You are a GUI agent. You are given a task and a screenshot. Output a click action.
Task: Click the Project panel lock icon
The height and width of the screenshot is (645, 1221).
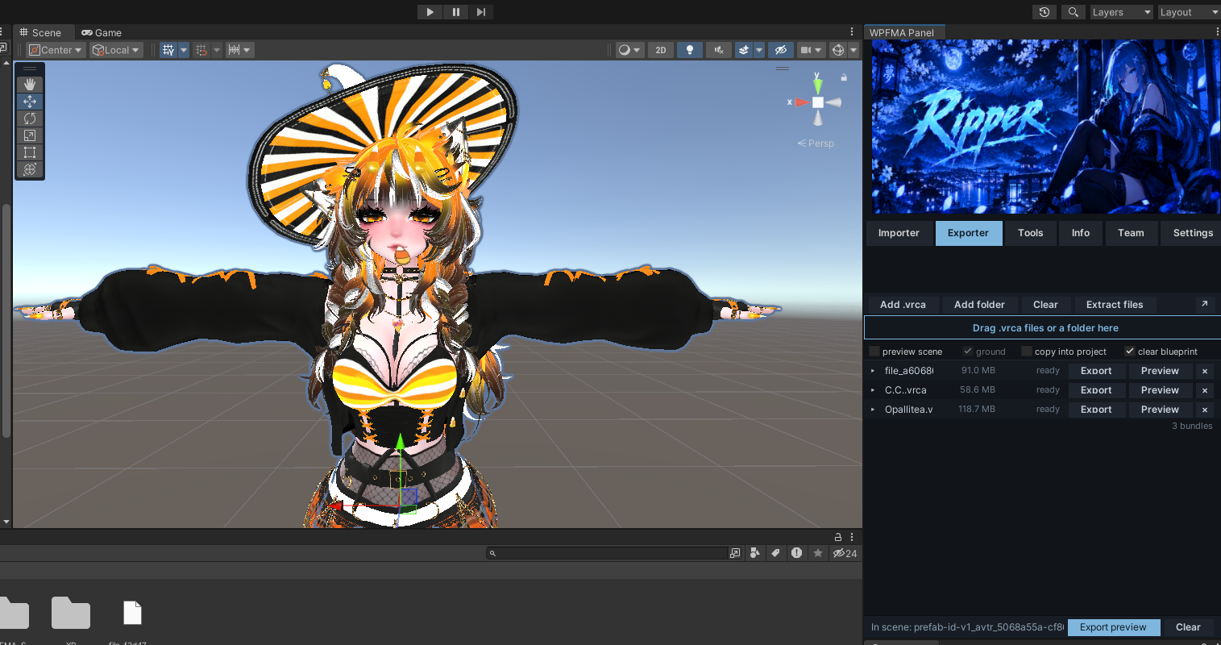tap(838, 537)
